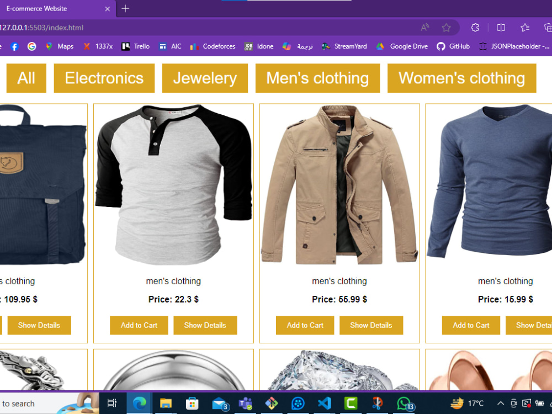Open the Collections icon in the toolbar

(x=547, y=28)
